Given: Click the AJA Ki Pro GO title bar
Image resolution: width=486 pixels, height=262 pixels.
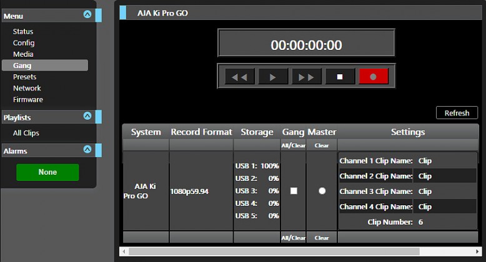Looking at the screenshot, I should point(300,13).
